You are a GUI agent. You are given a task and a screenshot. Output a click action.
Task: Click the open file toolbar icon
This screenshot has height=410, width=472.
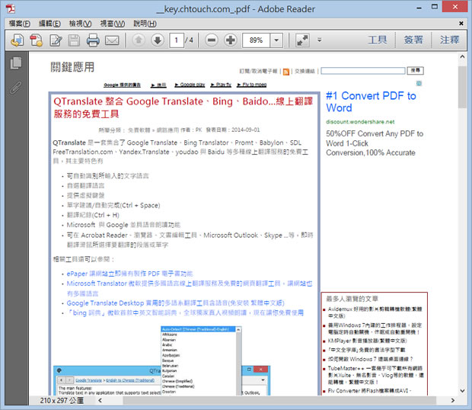pyautogui.click(x=18, y=40)
